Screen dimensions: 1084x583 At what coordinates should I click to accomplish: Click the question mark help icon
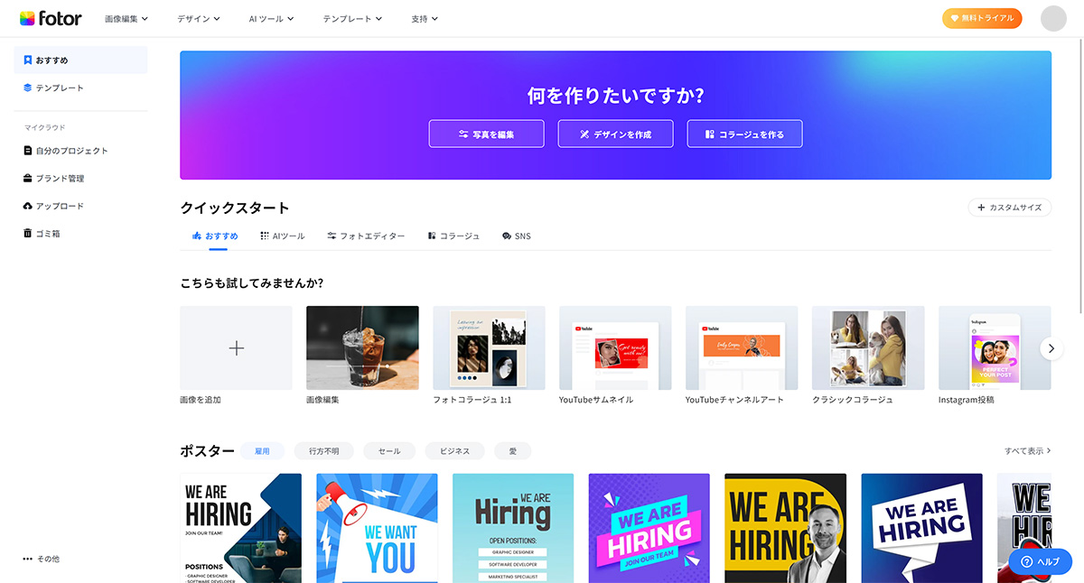pyautogui.click(x=1025, y=561)
